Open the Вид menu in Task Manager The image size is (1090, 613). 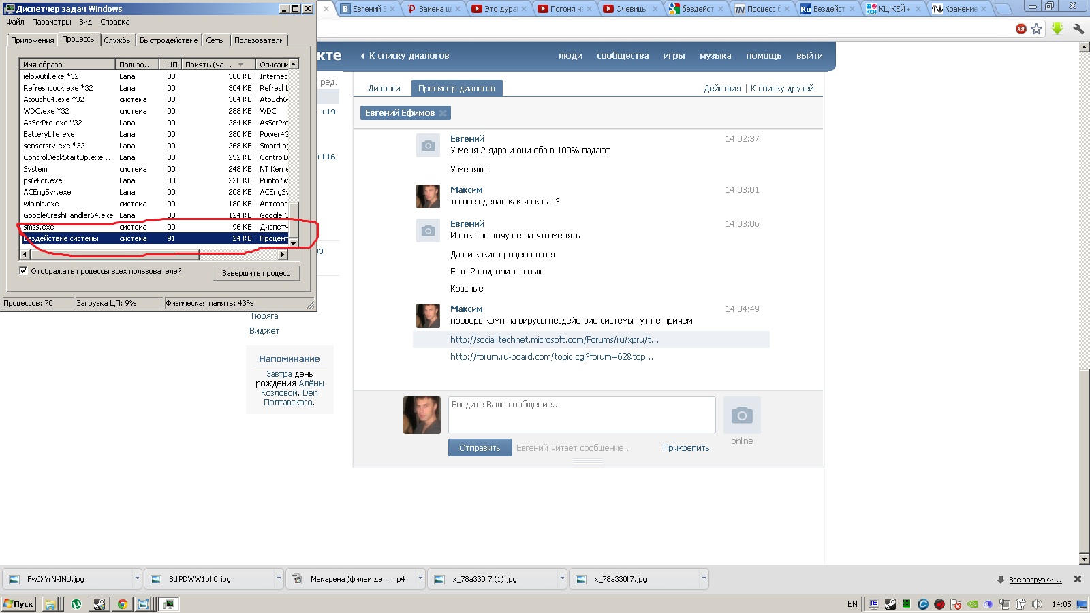coord(85,22)
